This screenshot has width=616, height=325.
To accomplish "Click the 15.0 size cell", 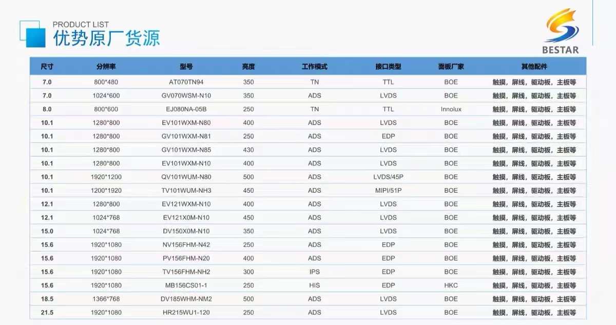I will pos(47,231).
